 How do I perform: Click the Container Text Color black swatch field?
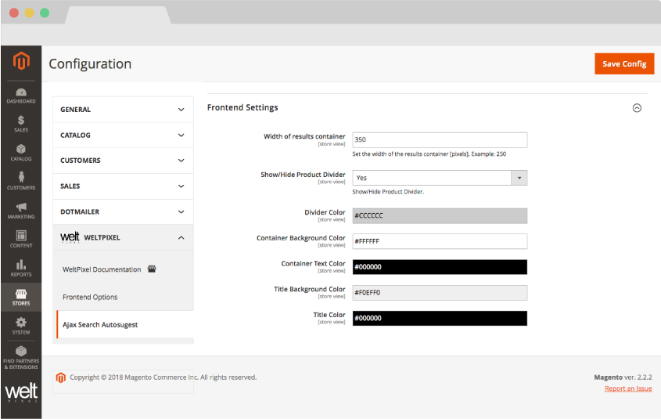440,267
